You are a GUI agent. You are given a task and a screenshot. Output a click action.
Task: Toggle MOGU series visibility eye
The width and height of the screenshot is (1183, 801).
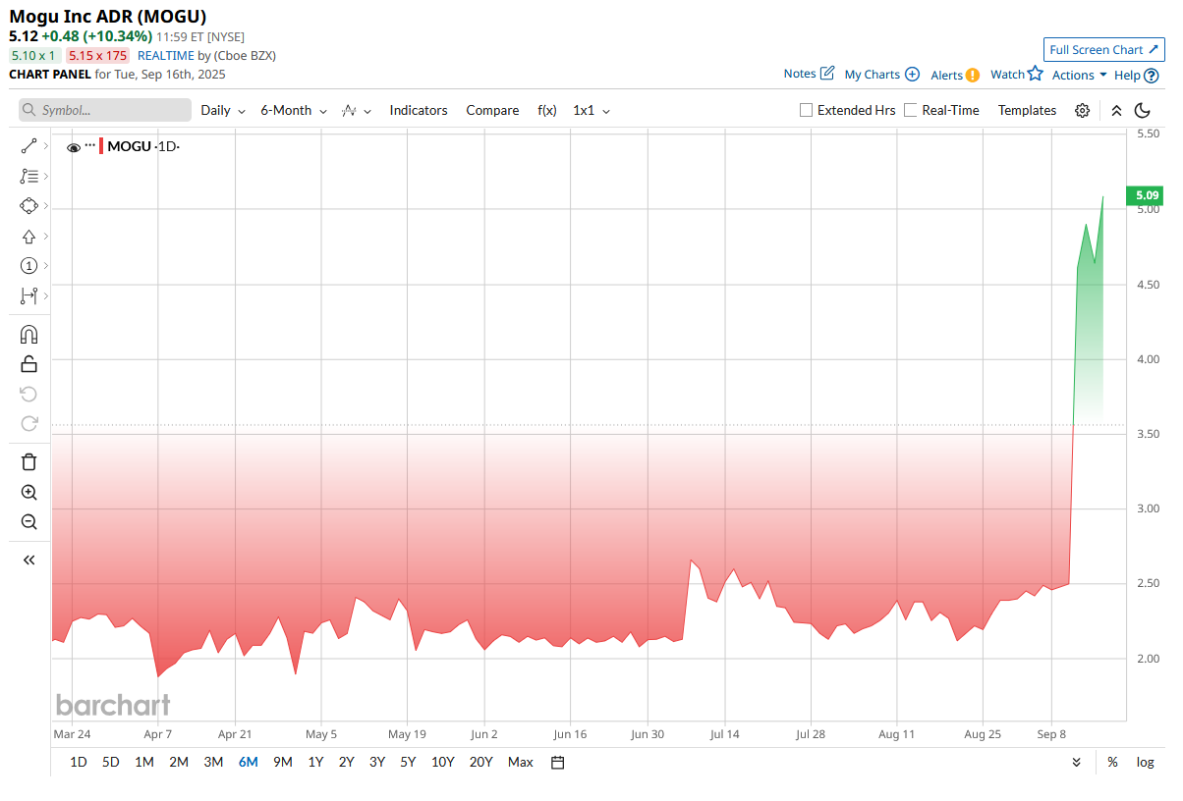click(74, 147)
